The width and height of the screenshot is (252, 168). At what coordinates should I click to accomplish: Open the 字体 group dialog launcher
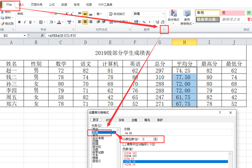pyautogui.click(x=73, y=30)
